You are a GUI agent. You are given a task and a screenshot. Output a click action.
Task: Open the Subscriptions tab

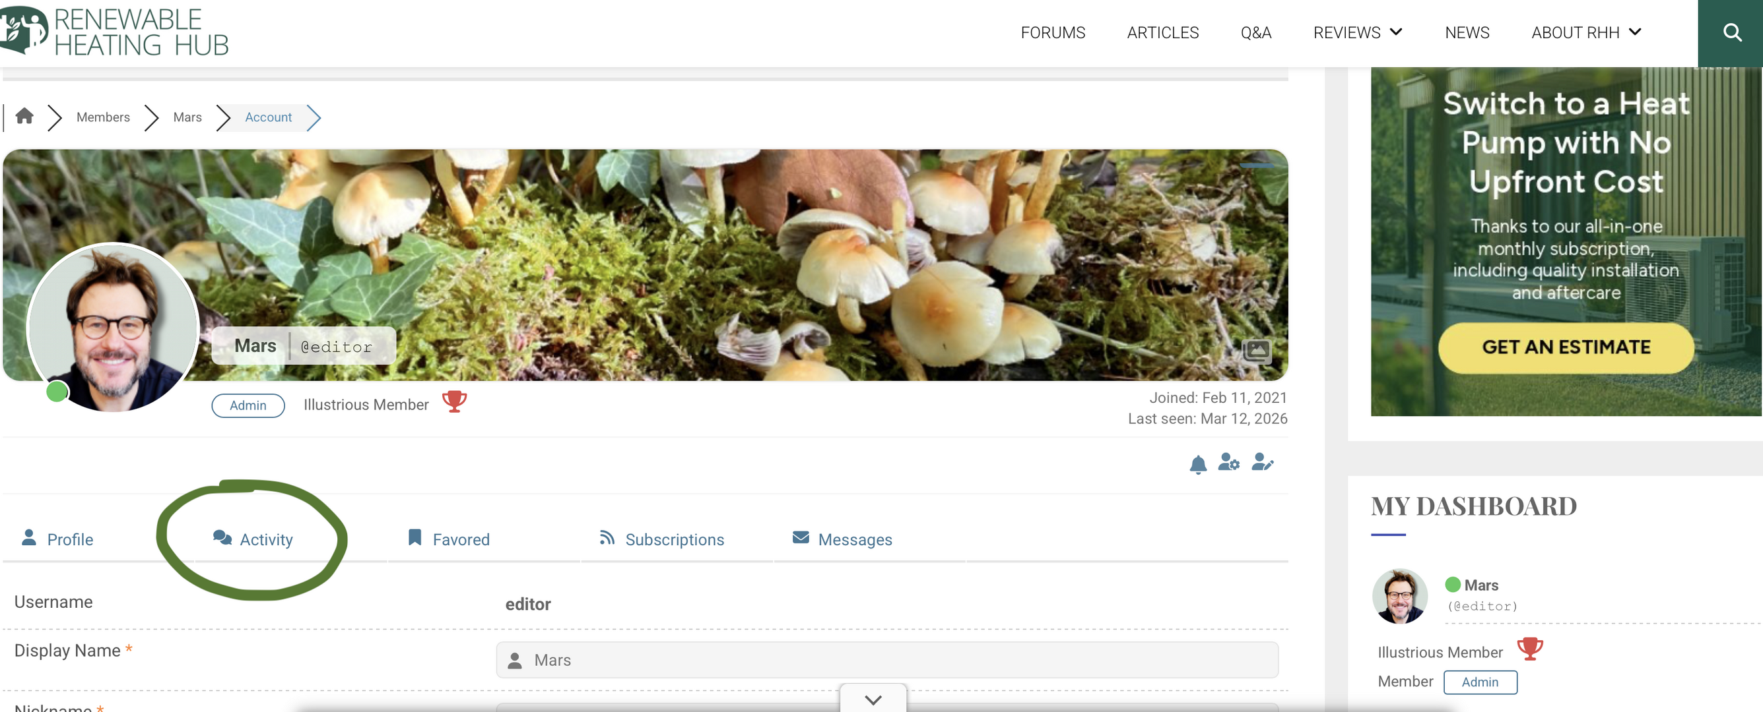click(x=661, y=539)
